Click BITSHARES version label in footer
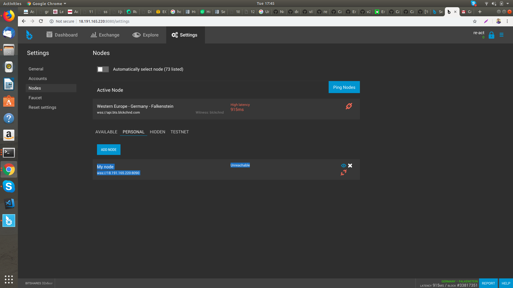This screenshot has height=288, width=513. [39, 283]
